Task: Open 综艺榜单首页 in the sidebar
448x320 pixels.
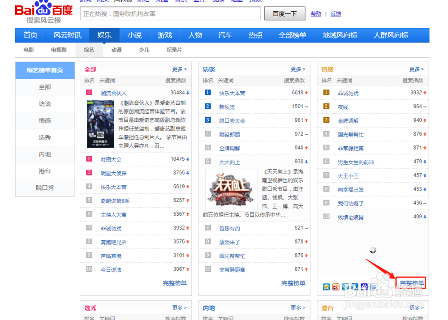Action: [45, 70]
